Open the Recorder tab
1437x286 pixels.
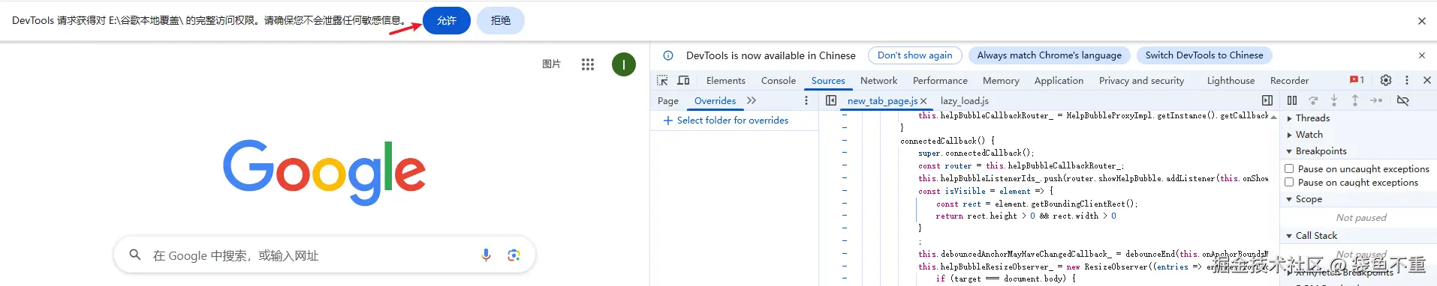tap(1289, 81)
